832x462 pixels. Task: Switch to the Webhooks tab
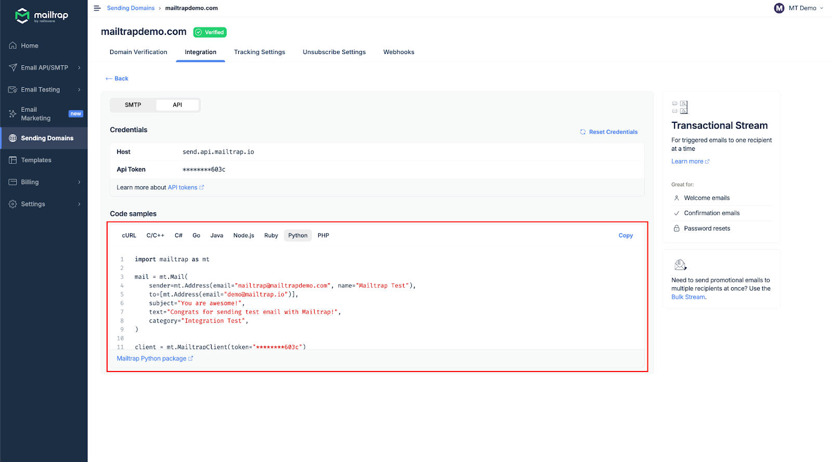coord(399,52)
